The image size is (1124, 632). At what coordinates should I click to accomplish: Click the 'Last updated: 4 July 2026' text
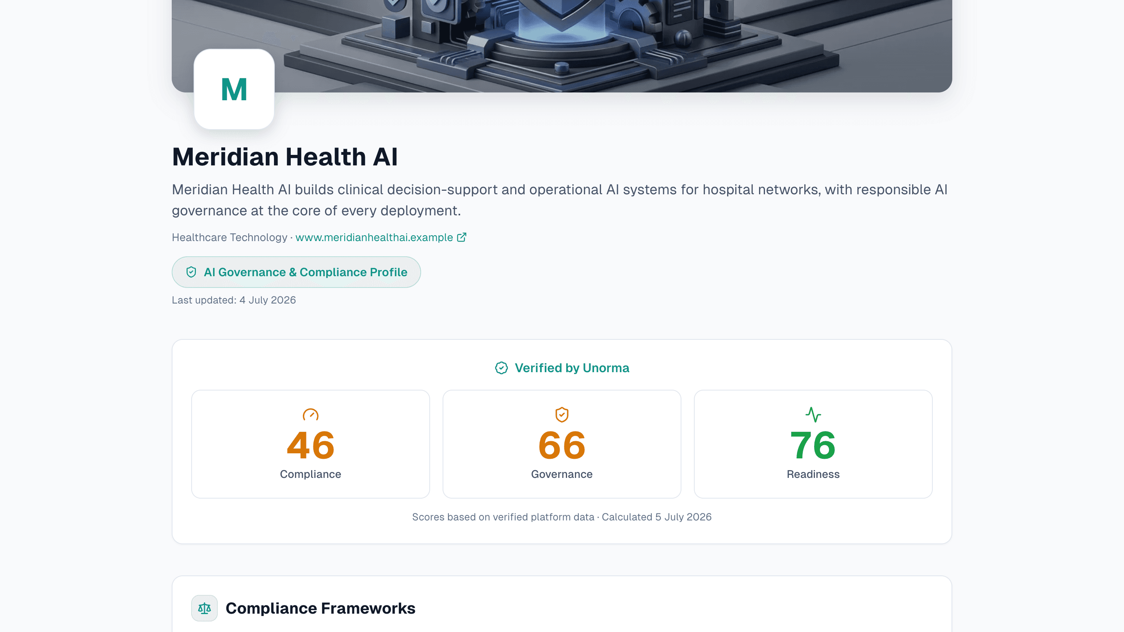click(234, 300)
